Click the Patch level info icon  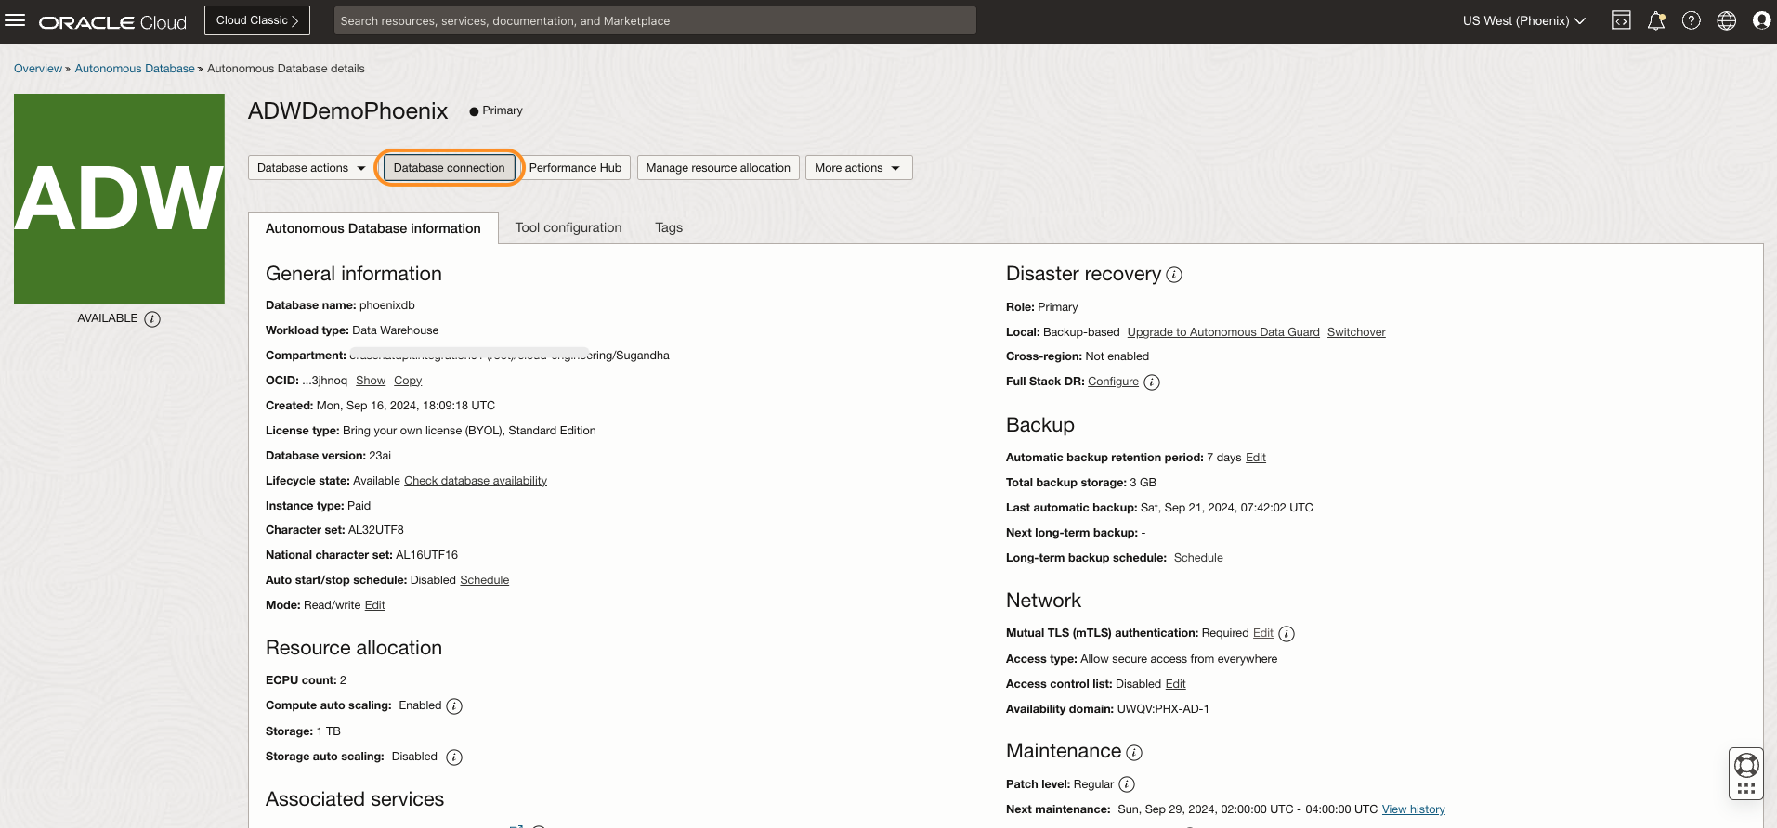[1127, 784]
